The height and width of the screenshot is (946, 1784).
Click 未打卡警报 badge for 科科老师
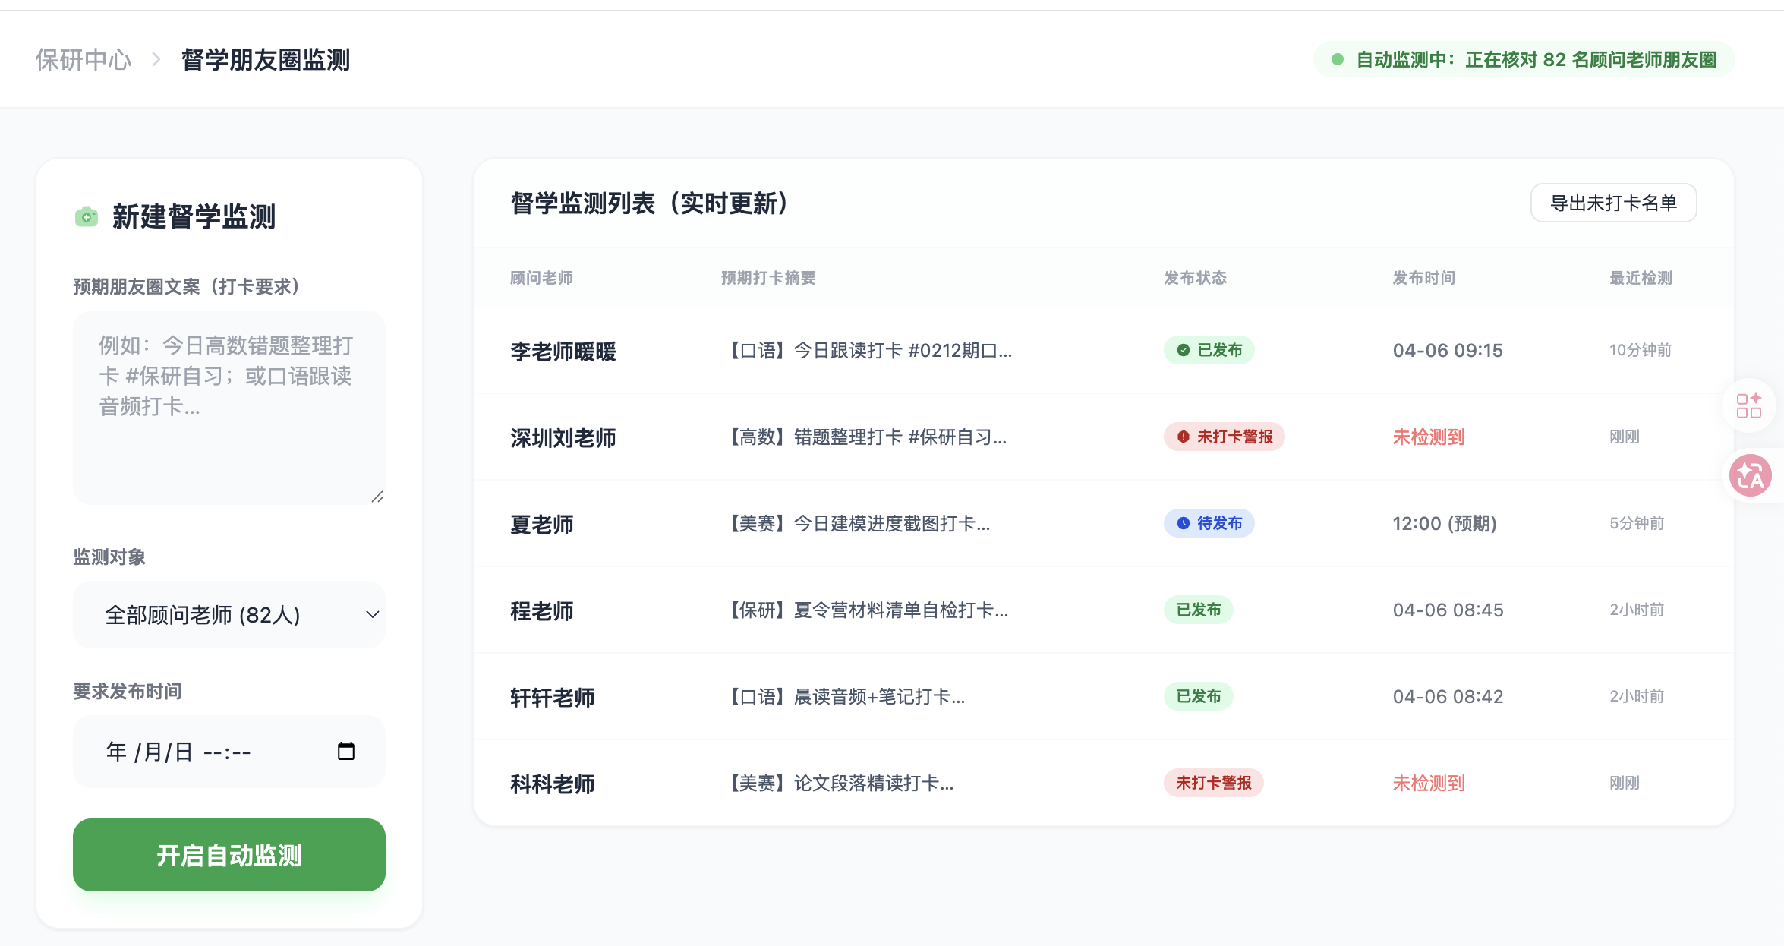point(1214,783)
